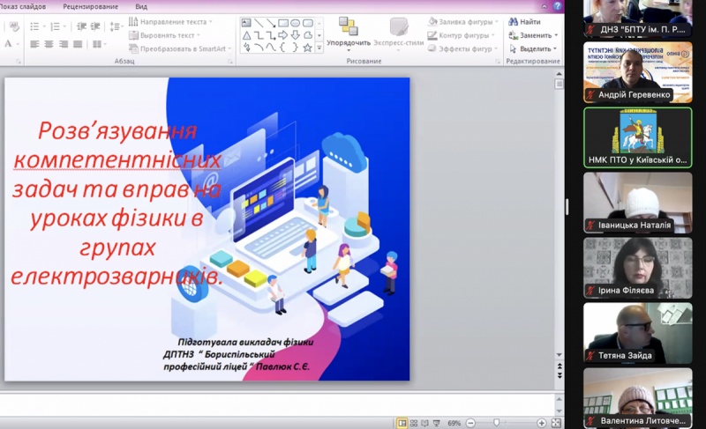This screenshot has width=706, height=429.
Task: Expand the Направление текста dropdown
Action: pos(172,22)
